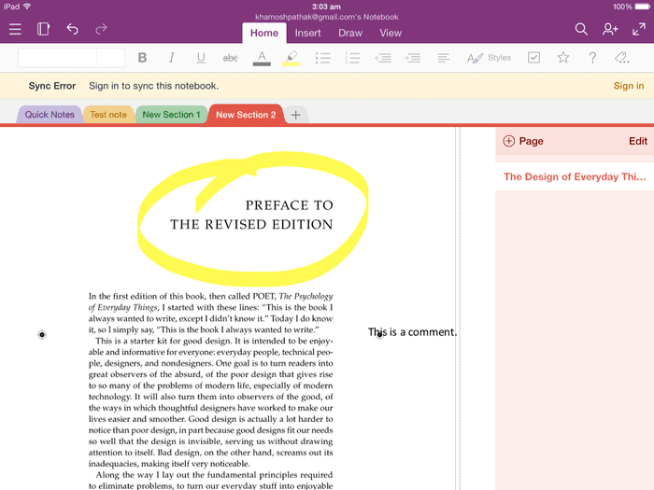Switch to the Draw tab
Viewport: 654px width, 490px height.
point(350,33)
